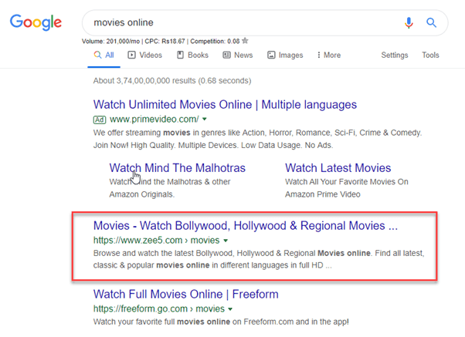Click the We offer streaming movies ad description
The height and width of the screenshot is (337, 465).
[257, 139]
